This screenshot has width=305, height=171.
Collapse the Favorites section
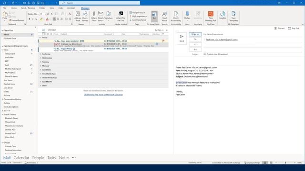(x=2, y=30)
